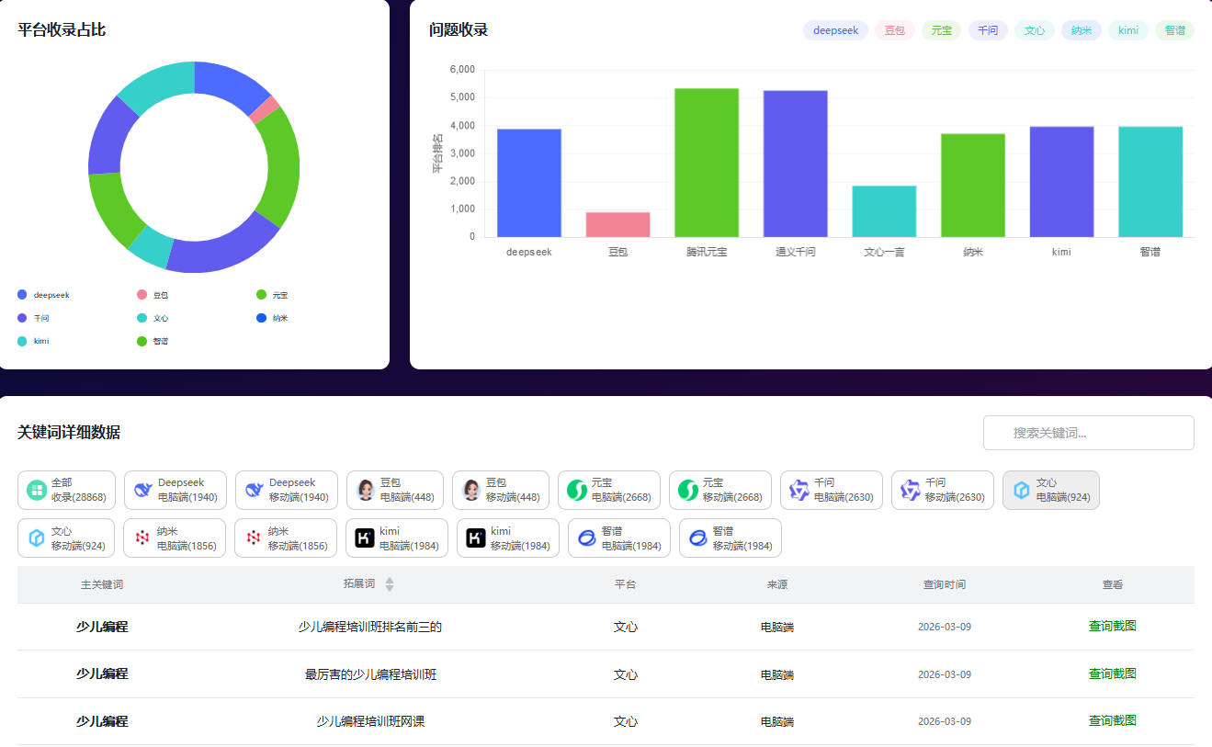Toggle the 元宝 series chip above bar chart

click(941, 30)
